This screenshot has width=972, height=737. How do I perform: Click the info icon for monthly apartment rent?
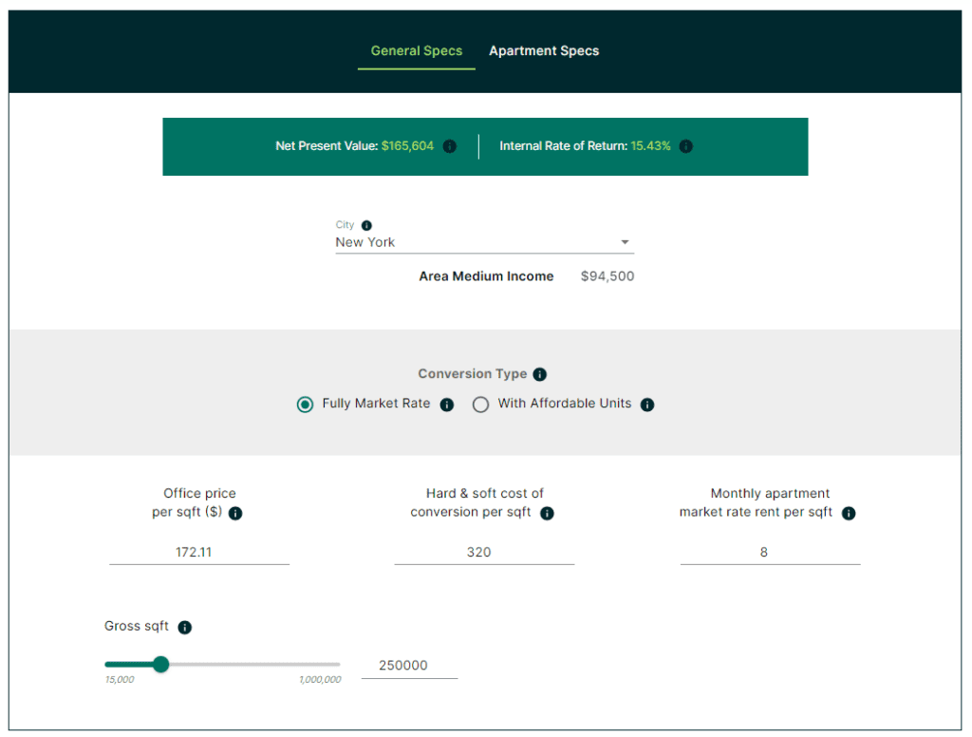848,514
